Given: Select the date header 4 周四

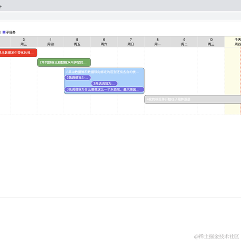Looking at the screenshot, I should coord(50,42).
